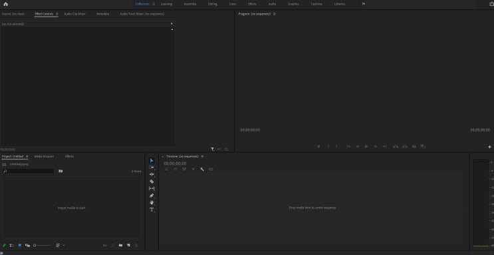Switch to the Audio workspace
The width and height of the screenshot is (494, 255).
click(x=272, y=4)
